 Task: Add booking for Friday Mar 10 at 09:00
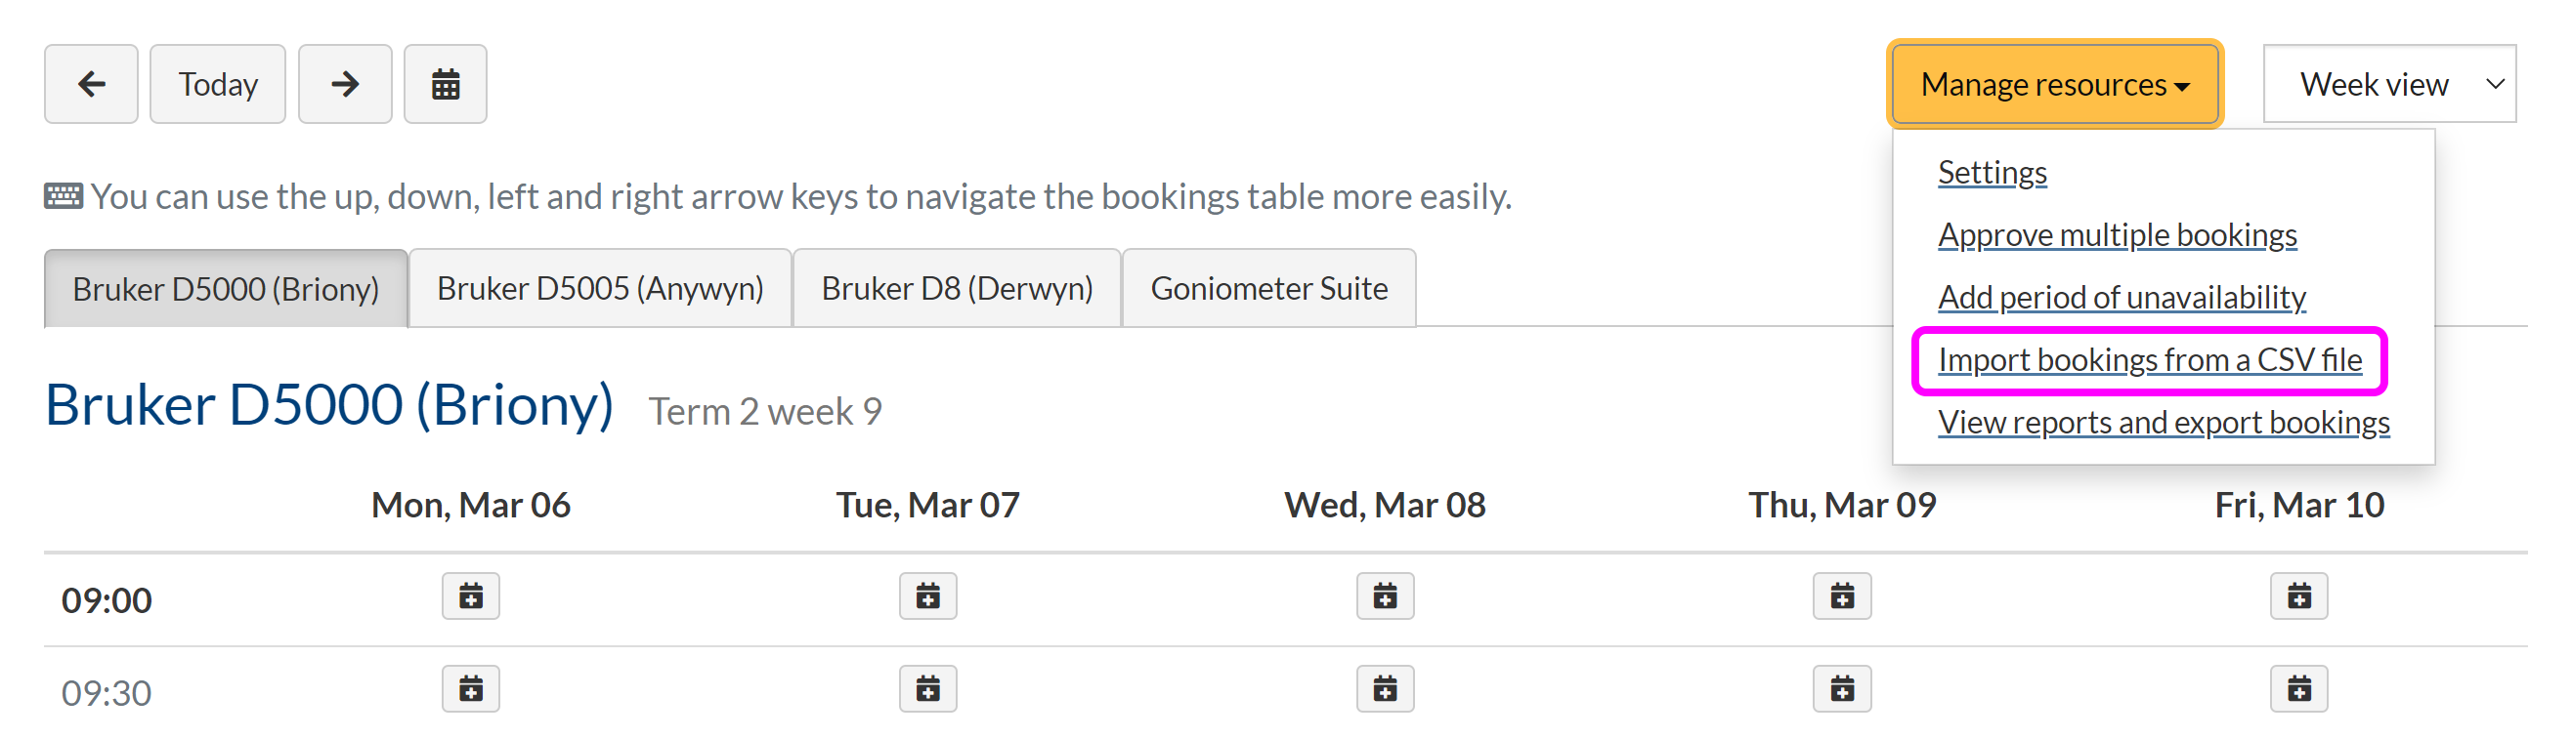click(2298, 596)
